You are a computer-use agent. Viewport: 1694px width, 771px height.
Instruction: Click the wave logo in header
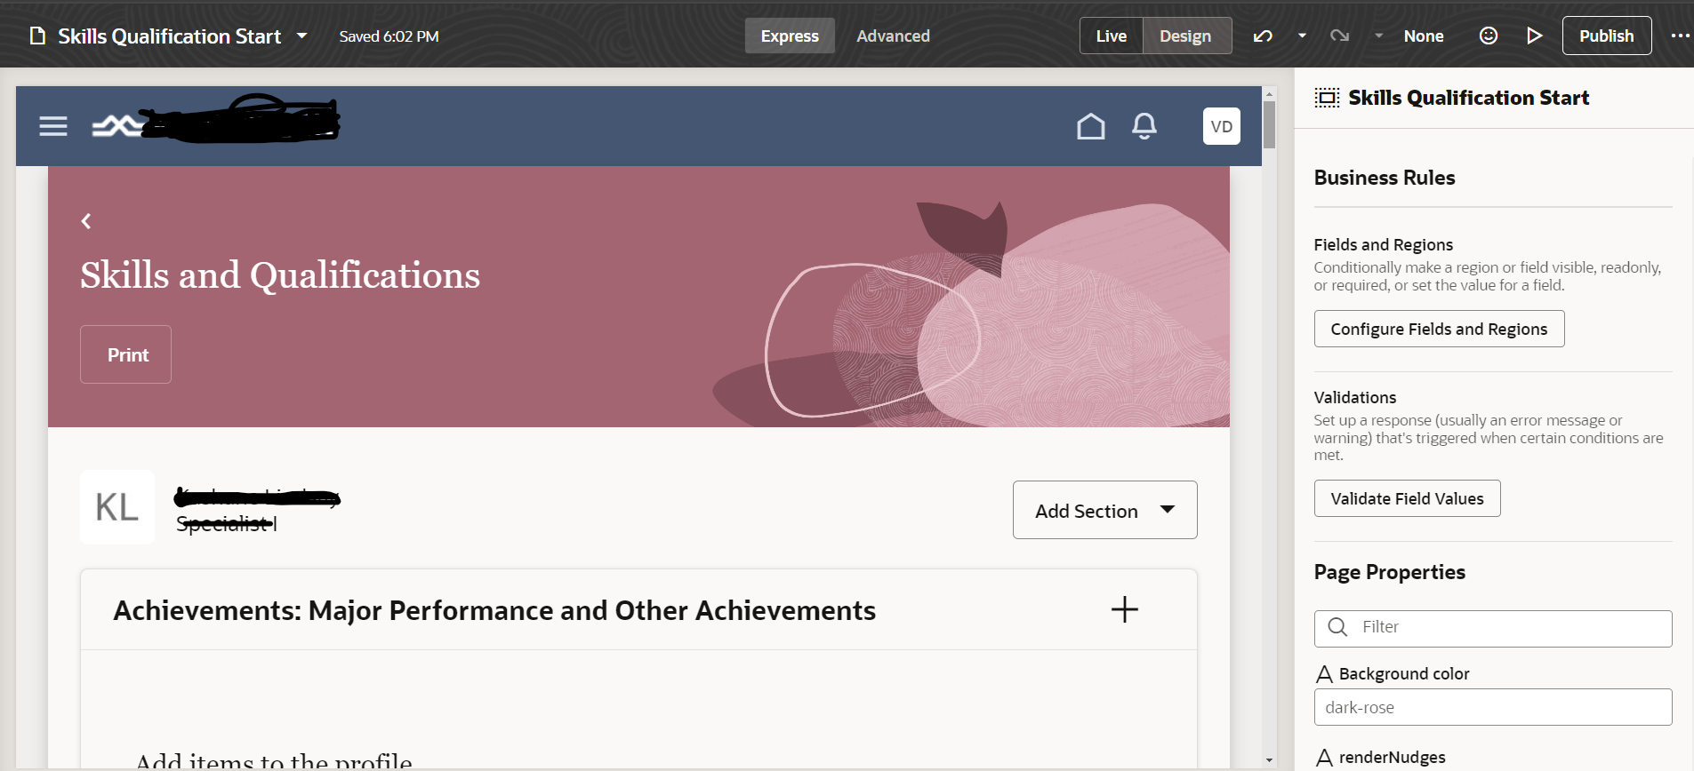117,126
